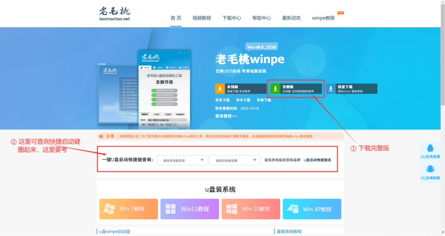
Task: Click the green 完整版 download icon
Action: [275, 88]
